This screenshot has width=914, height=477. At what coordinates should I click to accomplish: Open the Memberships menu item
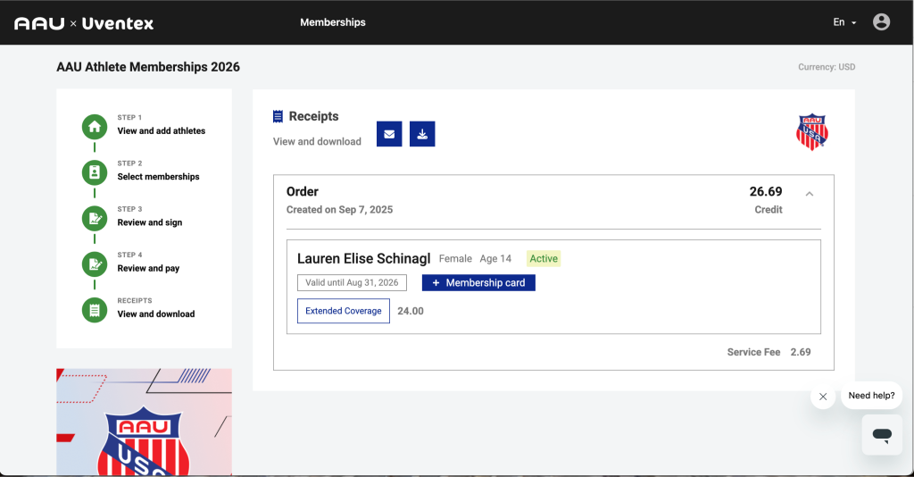[332, 22]
